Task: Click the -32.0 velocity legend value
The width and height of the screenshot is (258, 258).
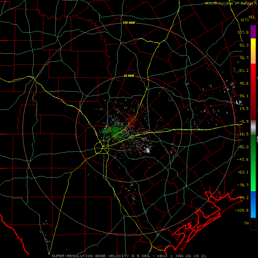Action: coord(243,147)
